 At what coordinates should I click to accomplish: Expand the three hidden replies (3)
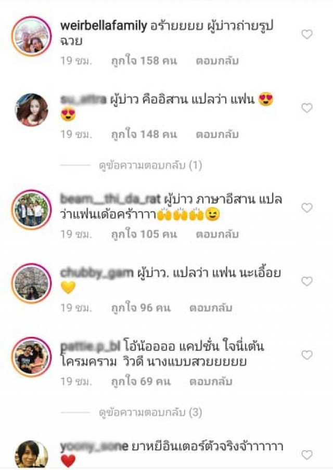tap(150, 412)
